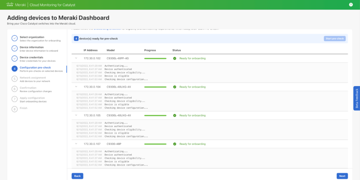This screenshot has height=180, width=360.
Task: Click green check icon for 172.30.0.105
Action: (175, 115)
